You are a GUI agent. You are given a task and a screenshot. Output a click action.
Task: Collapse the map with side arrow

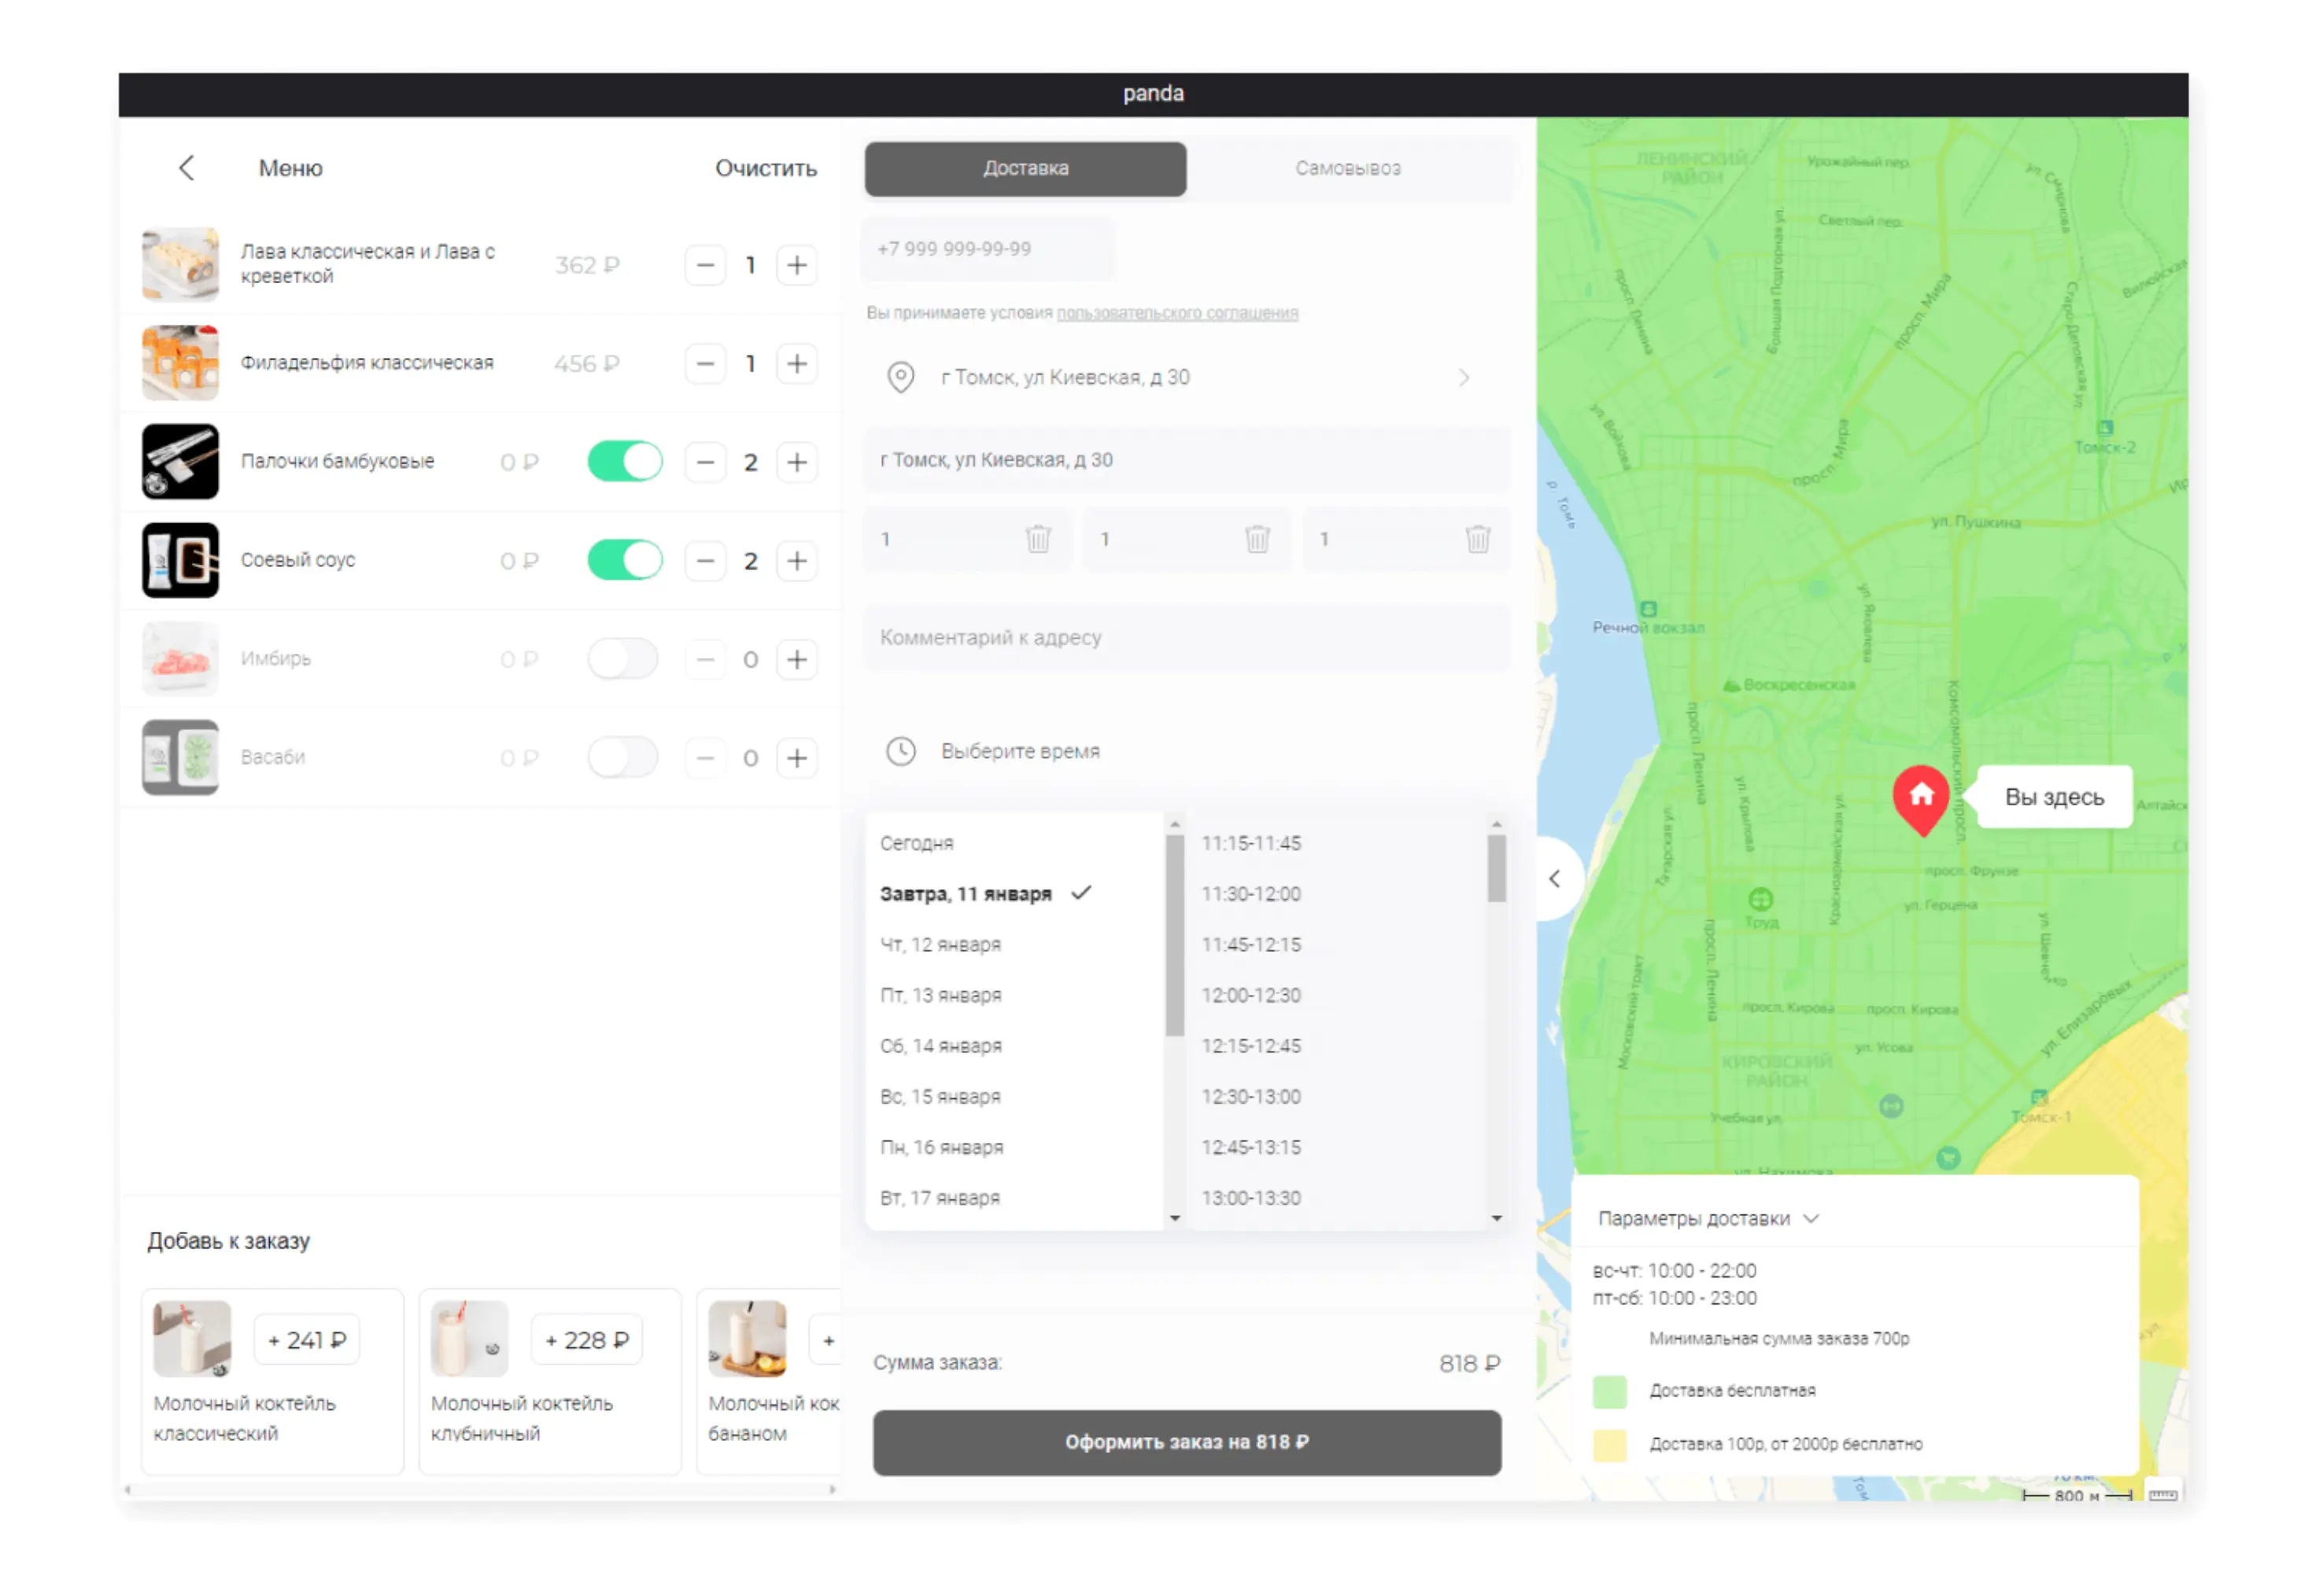(1556, 879)
